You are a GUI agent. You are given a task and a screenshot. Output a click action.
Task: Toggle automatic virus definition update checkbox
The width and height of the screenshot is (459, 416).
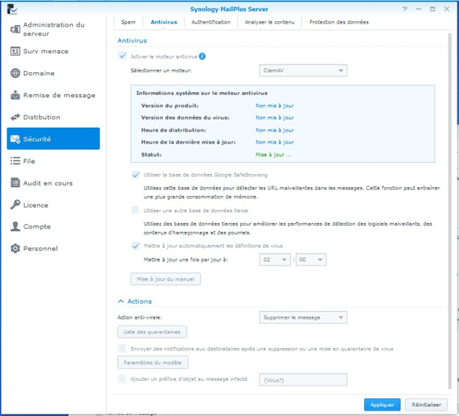point(135,246)
